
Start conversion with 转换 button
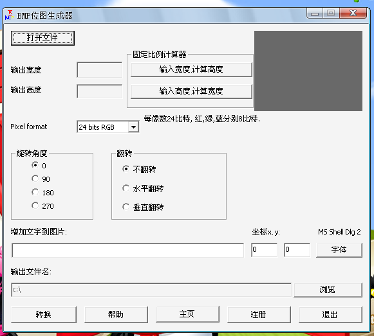click(44, 315)
